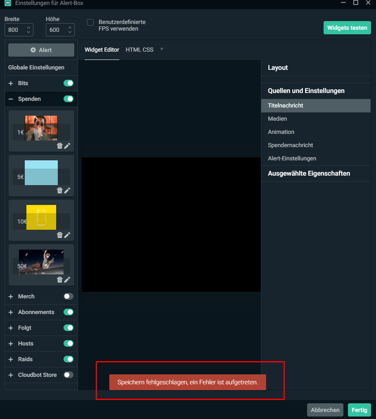The height and width of the screenshot is (419, 376).
Task: Click the Höhe input field
Action: 55,30
